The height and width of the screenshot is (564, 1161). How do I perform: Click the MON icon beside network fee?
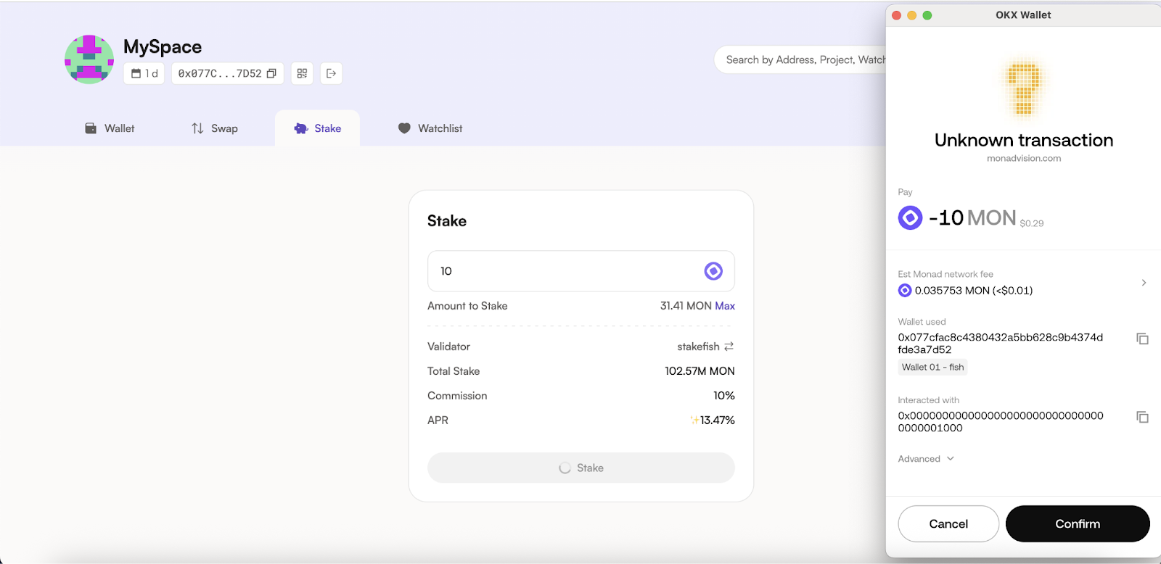[x=905, y=291]
